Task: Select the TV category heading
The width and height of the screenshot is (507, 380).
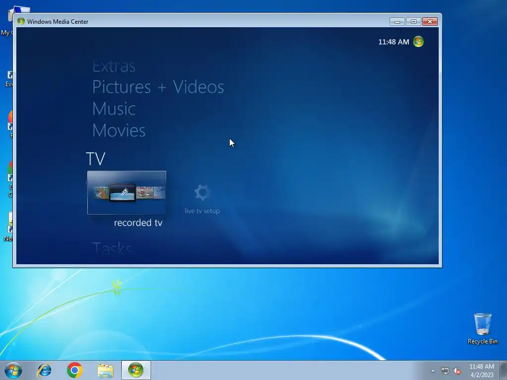Action: (96, 159)
